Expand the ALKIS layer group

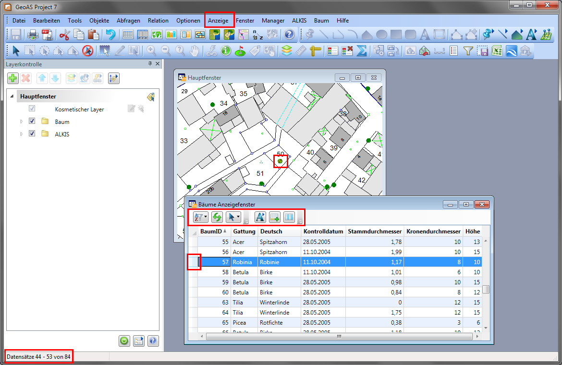click(x=22, y=134)
